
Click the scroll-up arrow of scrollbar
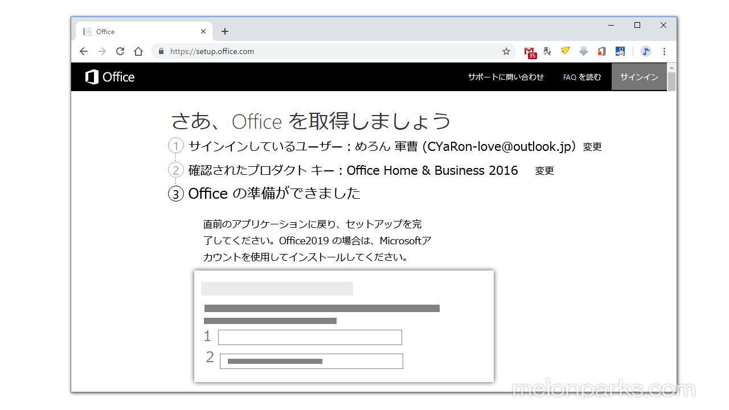click(671, 67)
